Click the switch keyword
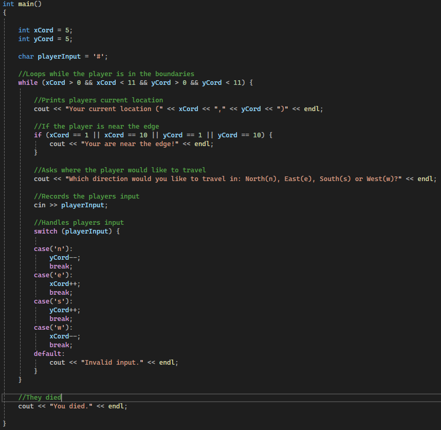Screen dimensions: 441x430 45,231
